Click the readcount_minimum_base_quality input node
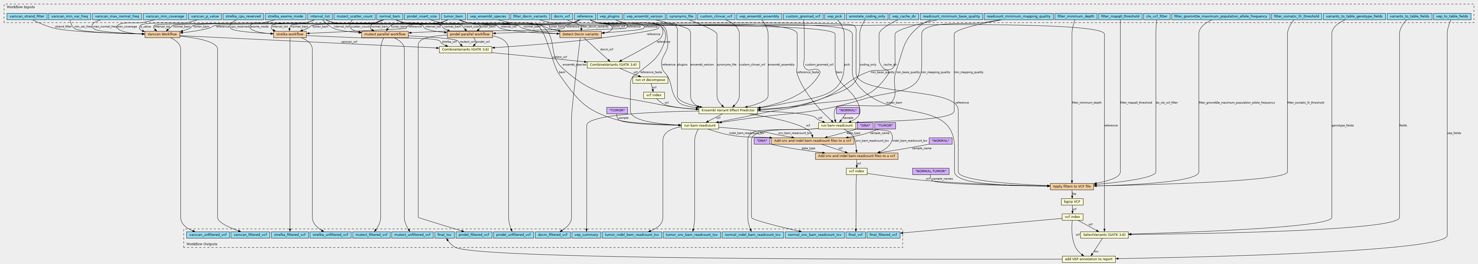This screenshot has height=264, width=1478. point(951,17)
